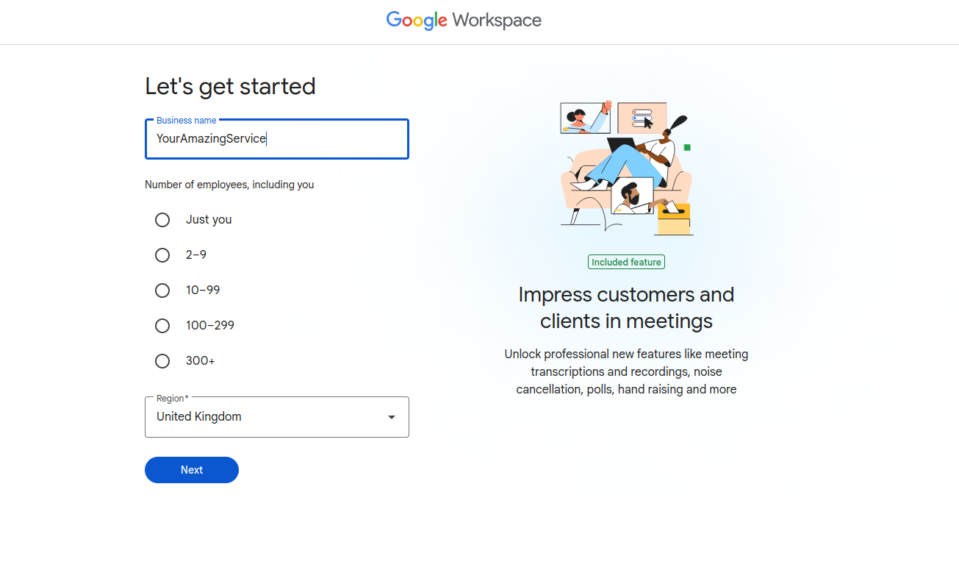The width and height of the screenshot is (959, 570).
Task: Click the Region dropdown arrow
Action: coord(392,417)
